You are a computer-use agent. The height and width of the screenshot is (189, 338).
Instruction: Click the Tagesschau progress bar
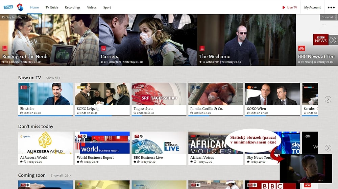click(x=159, y=116)
